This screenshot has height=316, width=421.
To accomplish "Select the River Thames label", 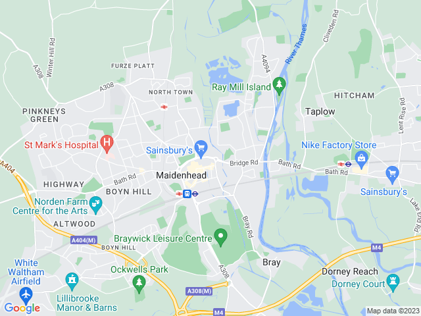I will pyautogui.click(x=296, y=44).
